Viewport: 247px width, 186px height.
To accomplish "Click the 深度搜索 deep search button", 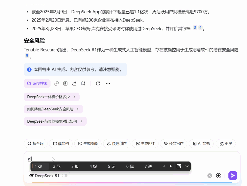I will 37,83.
